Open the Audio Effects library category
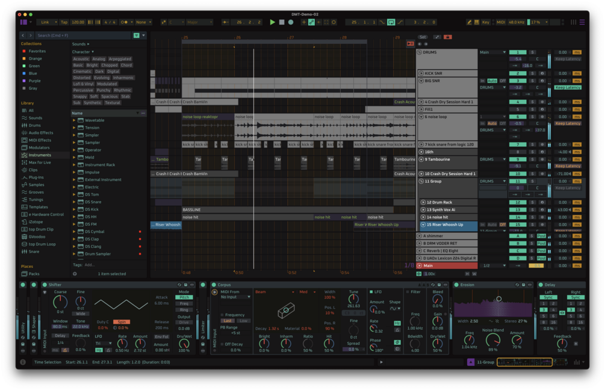Image resolution: width=605 pixels, height=390 pixels. [x=41, y=132]
